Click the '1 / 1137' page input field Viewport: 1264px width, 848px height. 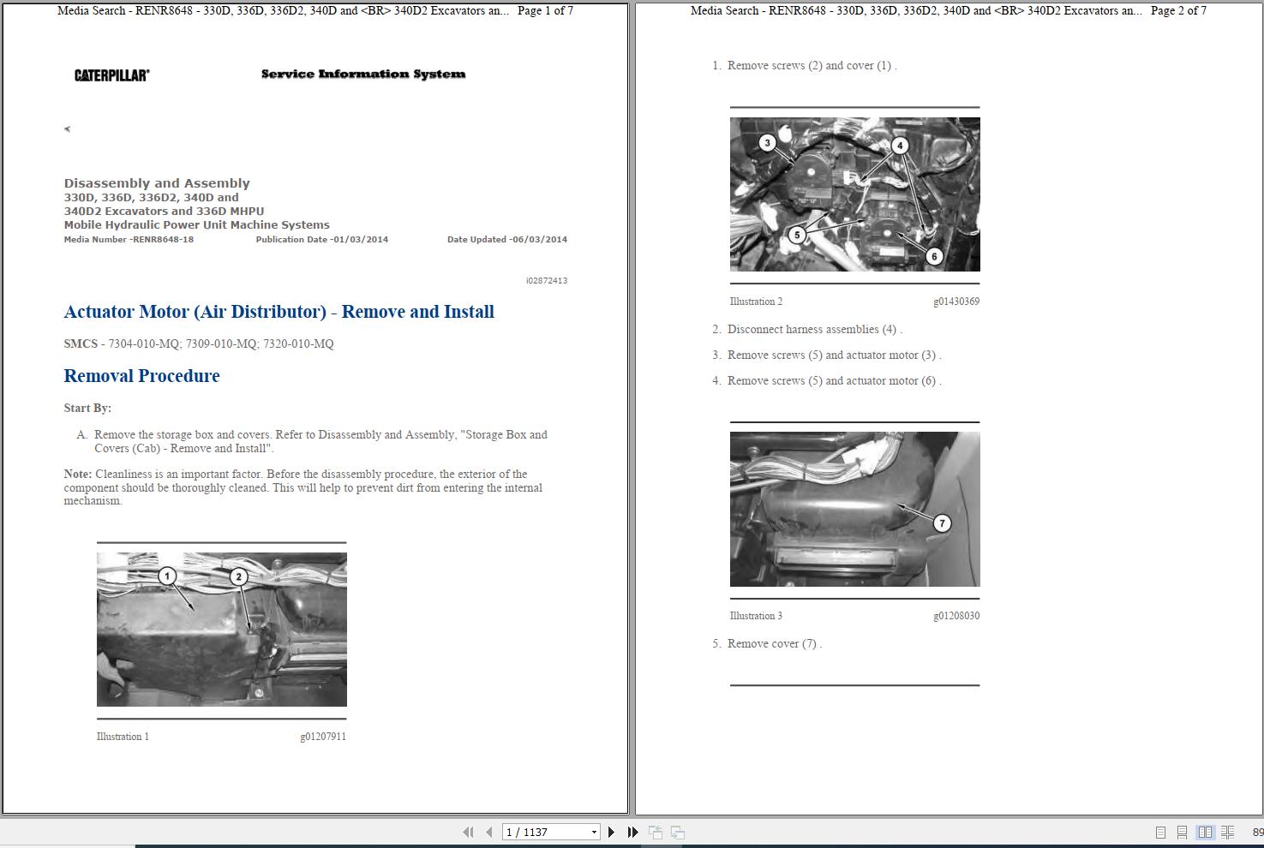pyautogui.click(x=540, y=831)
